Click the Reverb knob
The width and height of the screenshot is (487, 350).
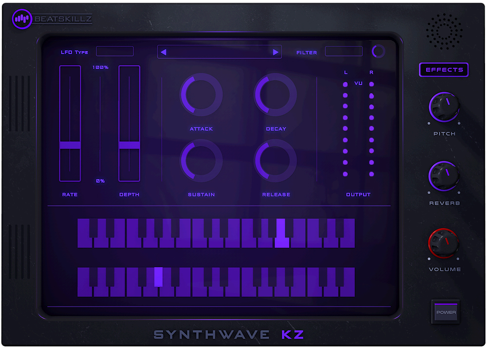(x=444, y=176)
